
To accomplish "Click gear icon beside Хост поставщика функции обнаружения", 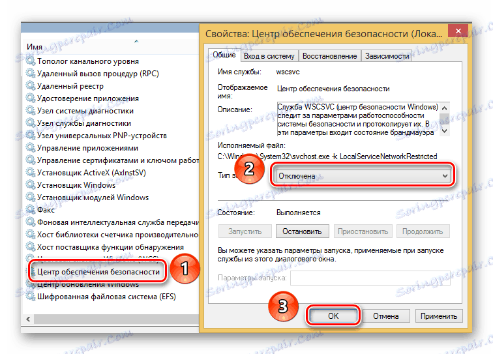I will point(31,247).
